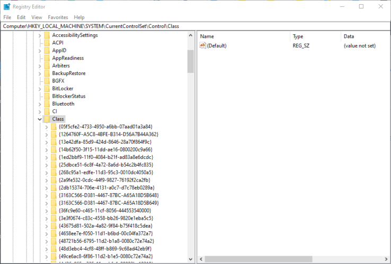Collapse the Class key

(40, 119)
